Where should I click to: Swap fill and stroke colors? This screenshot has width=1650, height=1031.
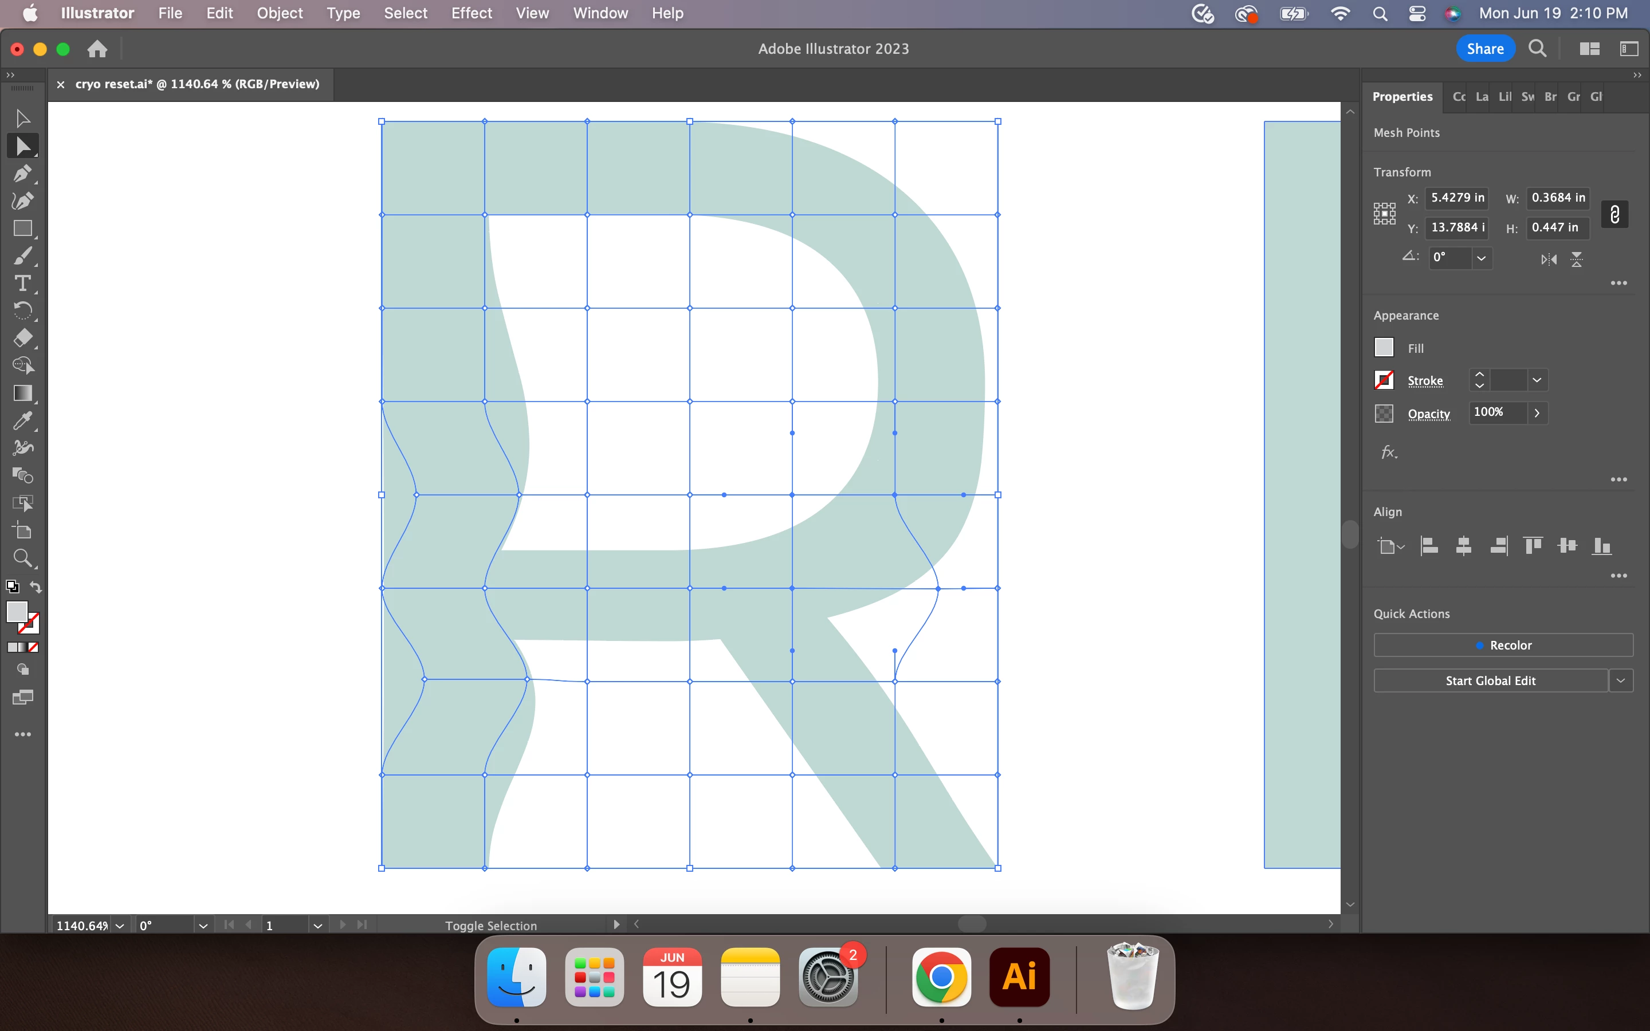click(x=36, y=587)
